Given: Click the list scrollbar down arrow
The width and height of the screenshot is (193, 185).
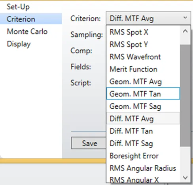Looking at the screenshot, I should point(185,177).
